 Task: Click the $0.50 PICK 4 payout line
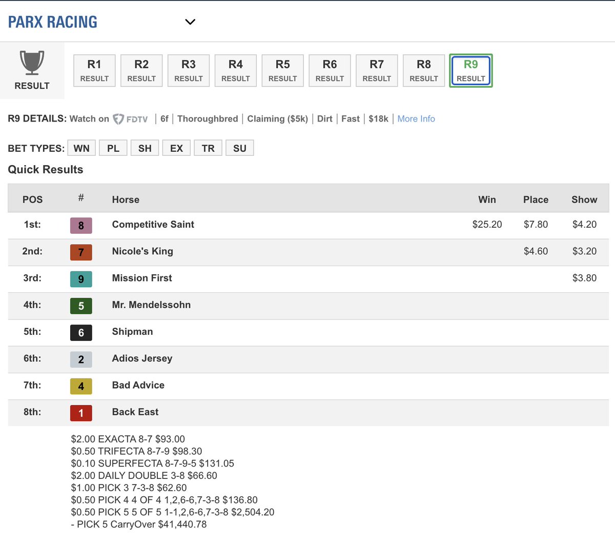click(x=165, y=500)
